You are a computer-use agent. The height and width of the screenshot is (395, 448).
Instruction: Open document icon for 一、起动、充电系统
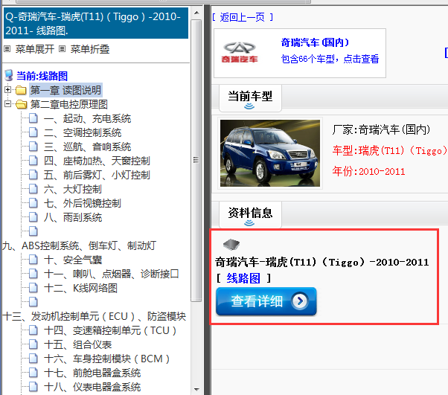(33, 118)
